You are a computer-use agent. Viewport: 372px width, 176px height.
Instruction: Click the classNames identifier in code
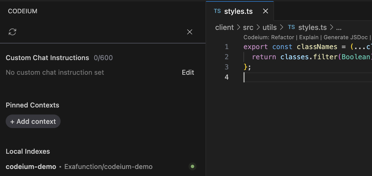(317, 47)
